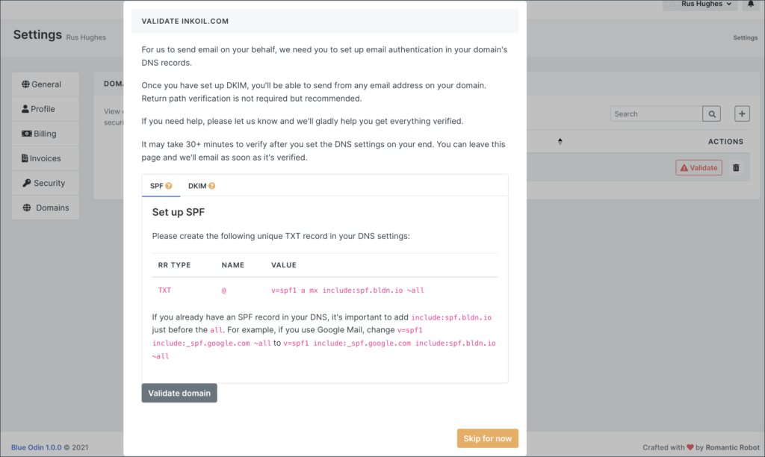The width and height of the screenshot is (765, 457).
Task: Click the plus icon to add a domain
Action: coord(742,113)
